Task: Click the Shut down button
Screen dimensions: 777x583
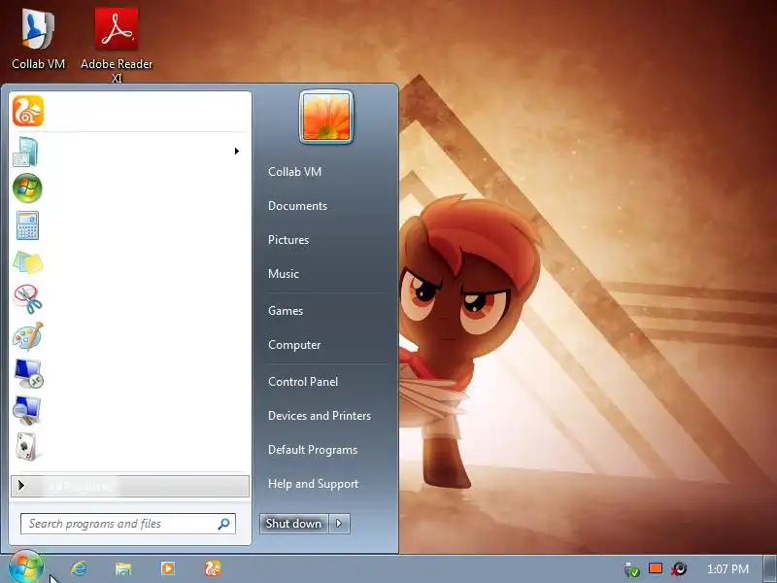Action: (293, 524)
